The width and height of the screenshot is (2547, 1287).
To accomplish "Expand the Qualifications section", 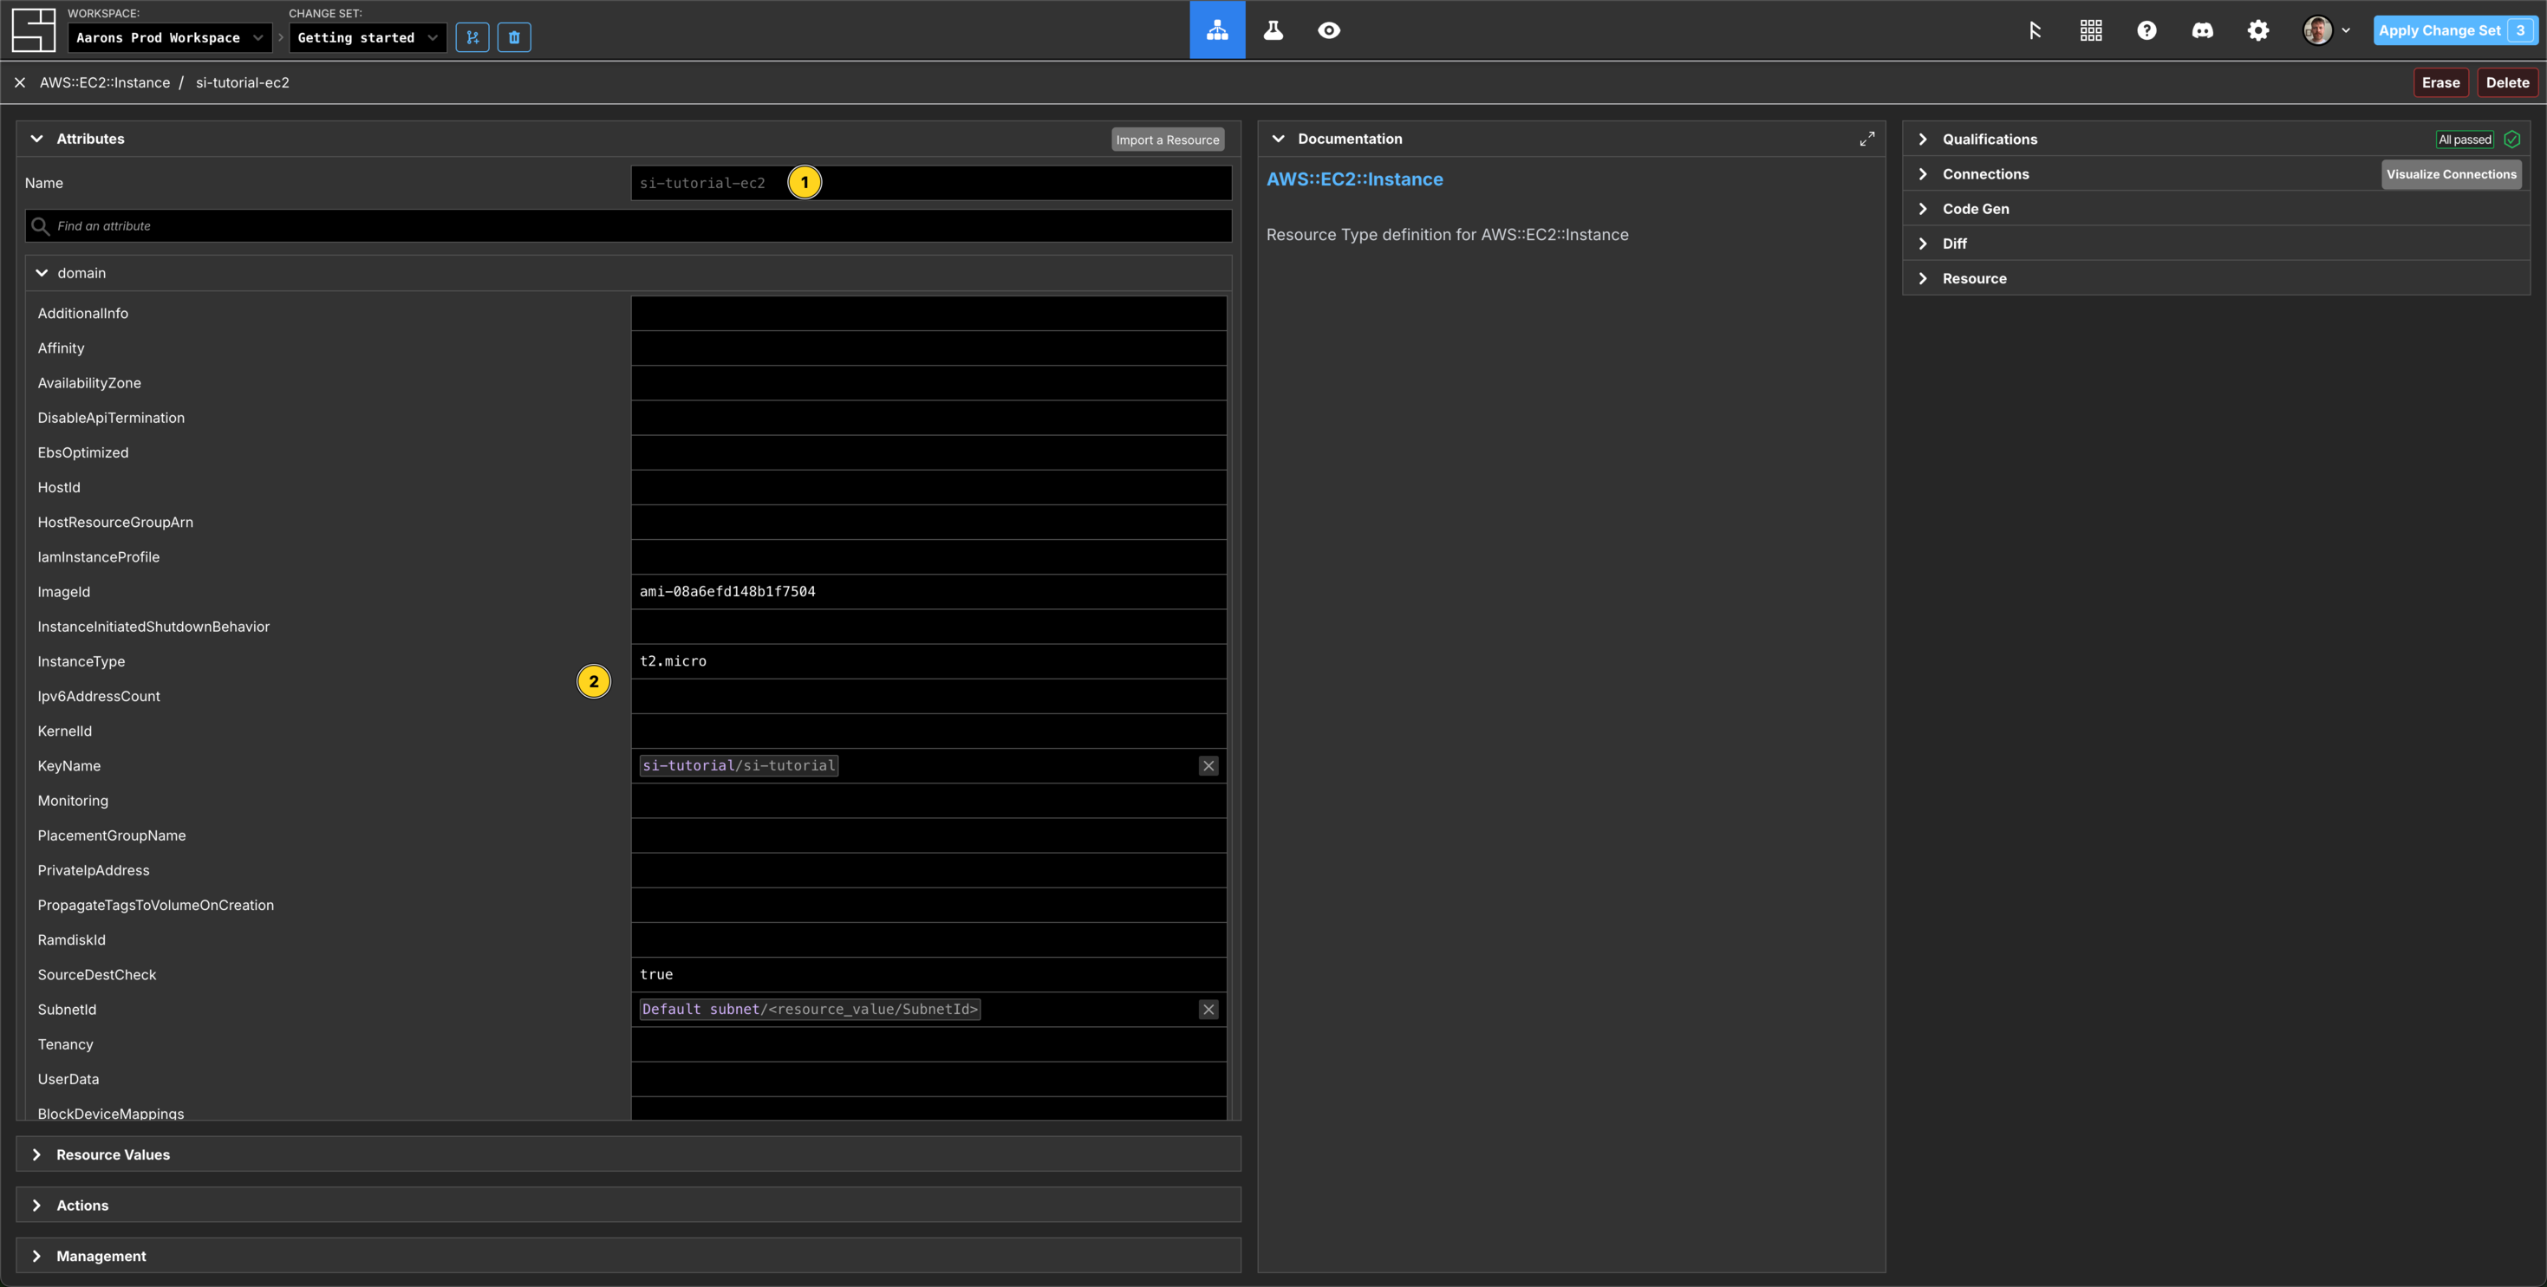I will click(x=1923, y=140).
